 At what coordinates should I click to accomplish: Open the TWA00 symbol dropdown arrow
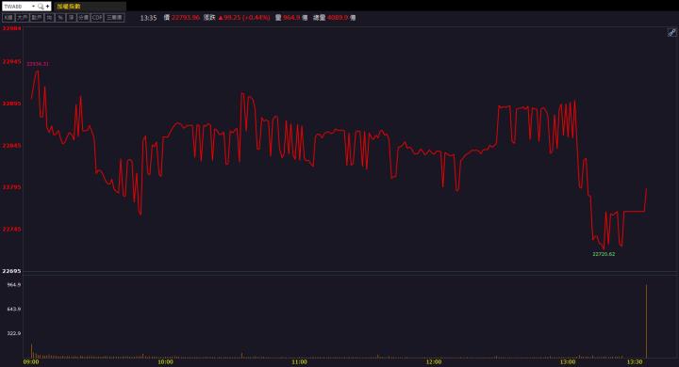(x=33, y=6)
